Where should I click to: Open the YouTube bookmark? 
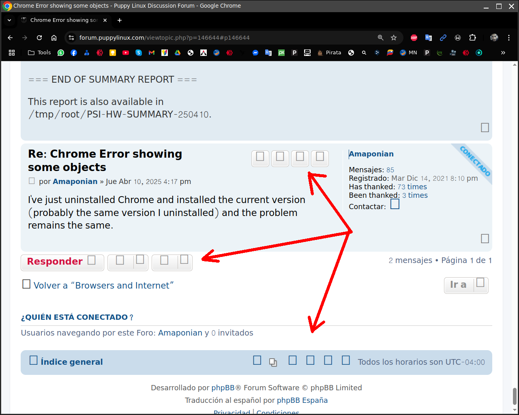126,53
